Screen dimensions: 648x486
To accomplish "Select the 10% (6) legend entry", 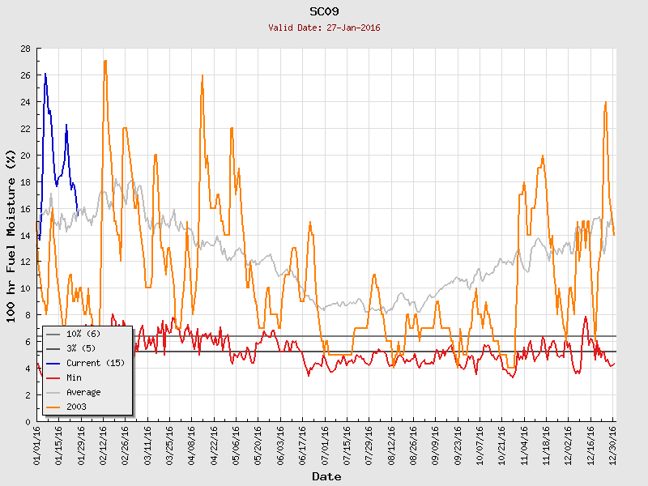I will click(x=83, y=334).
